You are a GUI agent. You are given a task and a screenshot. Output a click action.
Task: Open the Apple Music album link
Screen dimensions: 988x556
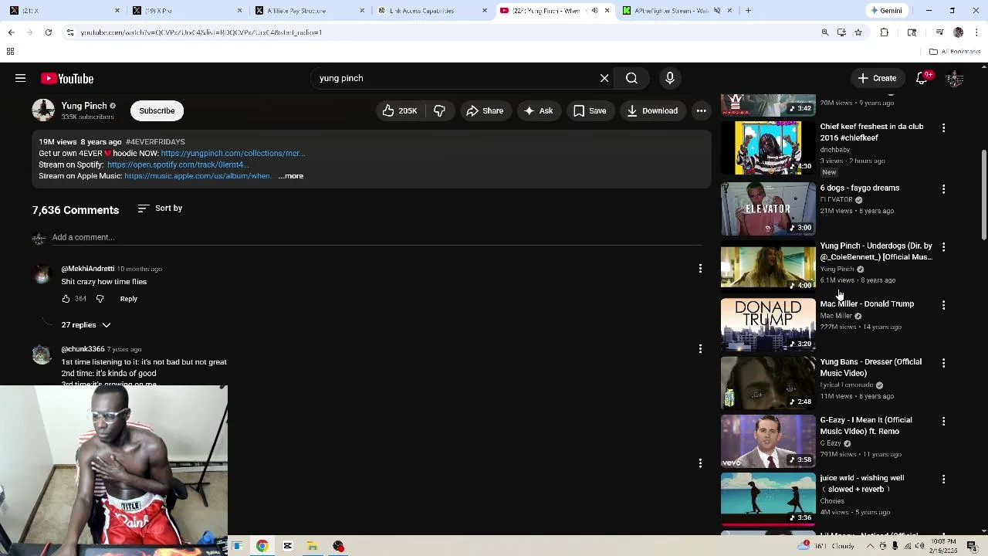click(x=198, y=176)
